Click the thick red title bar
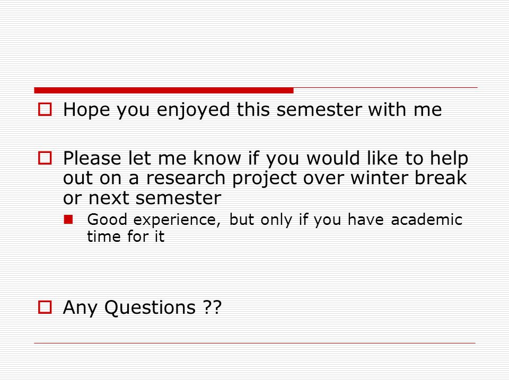This screenshot has width=509, height=381. (x=164, y=90)
